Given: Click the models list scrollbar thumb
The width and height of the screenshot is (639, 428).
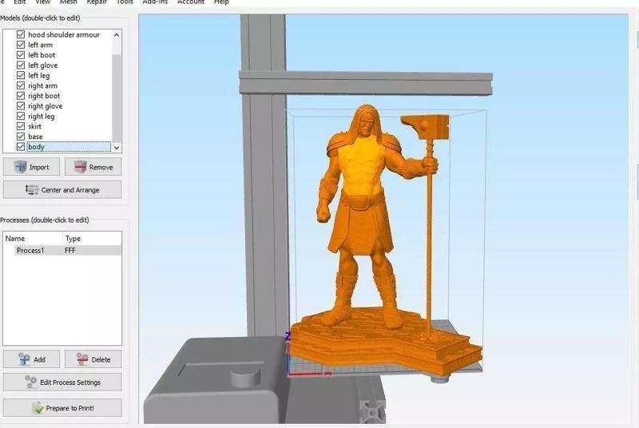Looking at the screenshot, I should 117,97.
